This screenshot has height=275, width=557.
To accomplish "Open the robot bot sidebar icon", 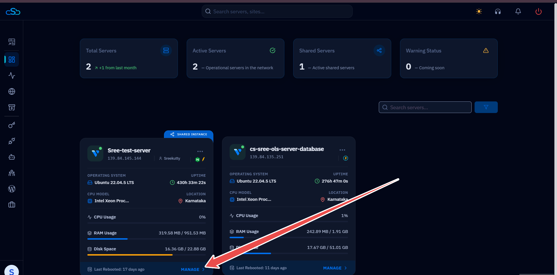I will [x=12, y=157].
